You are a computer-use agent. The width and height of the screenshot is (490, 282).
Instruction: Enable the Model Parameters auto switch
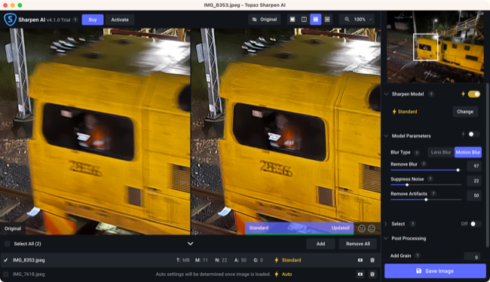[473, 134]
